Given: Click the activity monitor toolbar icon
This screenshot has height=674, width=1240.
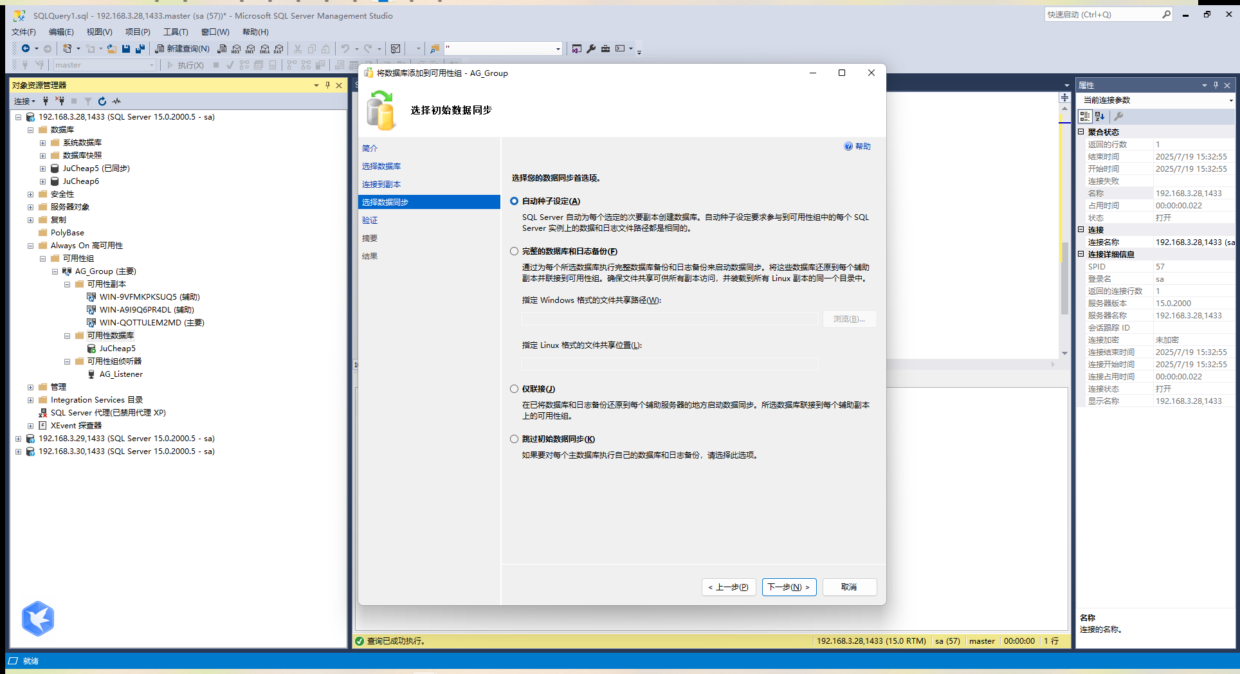Looking at the screenshot, I should coord(396,48).
